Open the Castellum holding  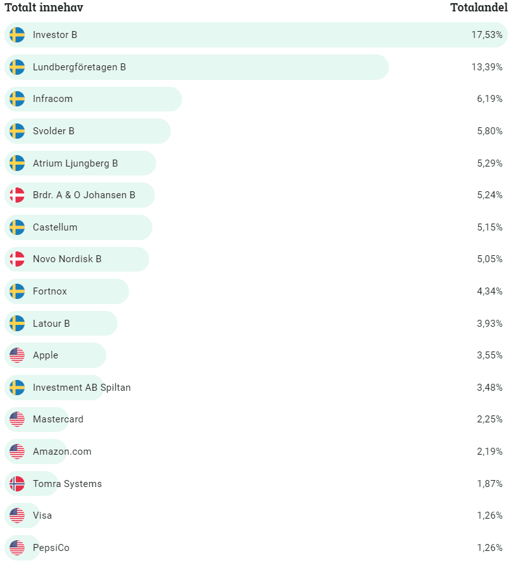point(55,227)
